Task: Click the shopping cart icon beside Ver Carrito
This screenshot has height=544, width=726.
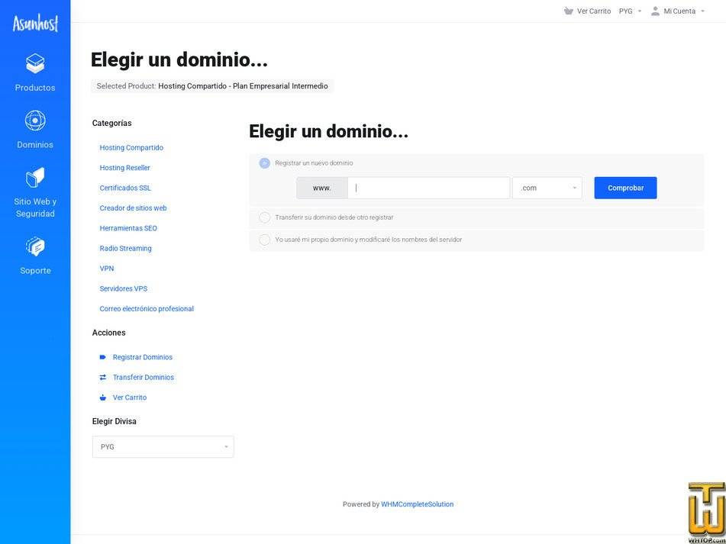Action: pos(568,11)
